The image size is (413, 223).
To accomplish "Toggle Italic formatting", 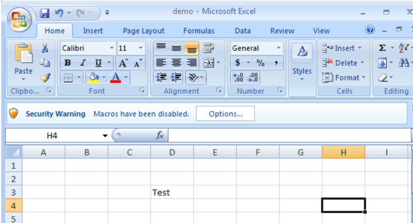I will click(x=83, y=63).
